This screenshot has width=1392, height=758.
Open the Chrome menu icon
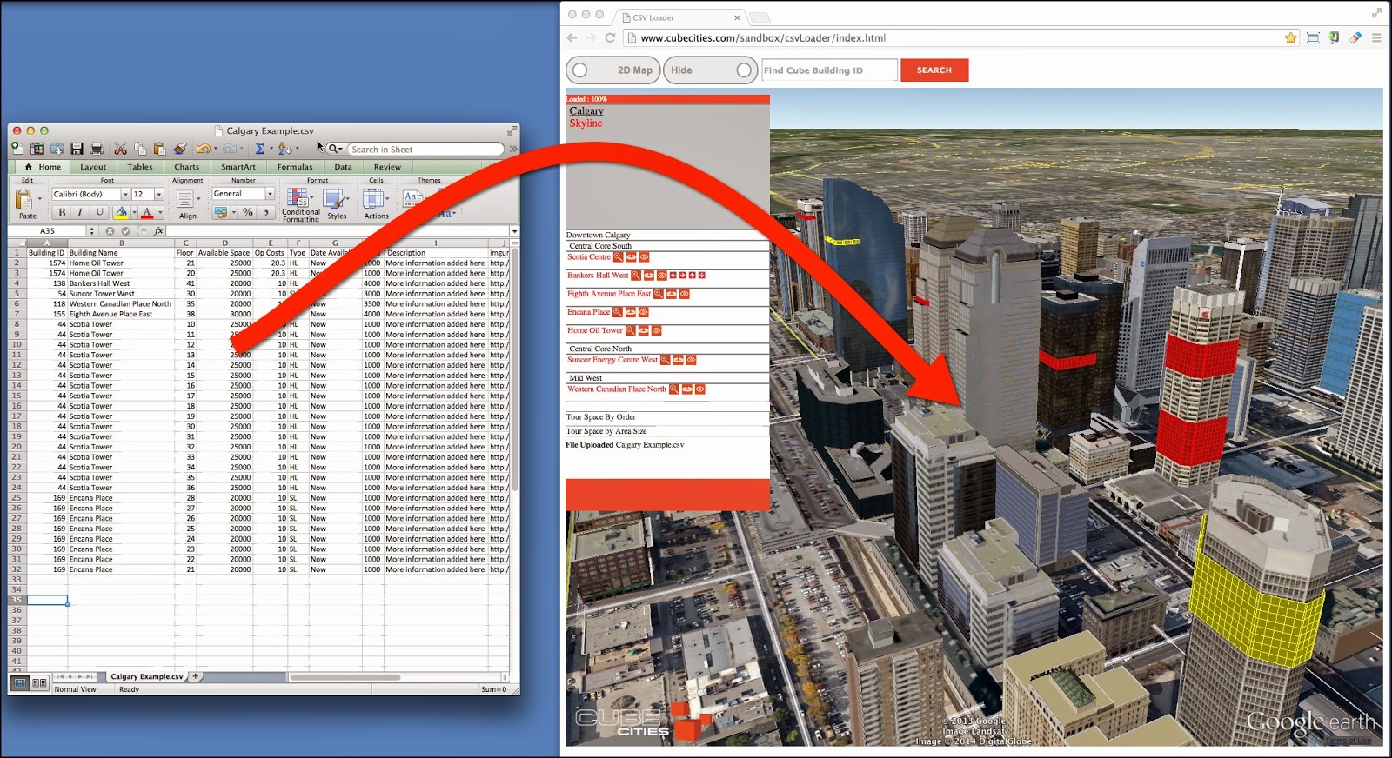coord(1376,38)
